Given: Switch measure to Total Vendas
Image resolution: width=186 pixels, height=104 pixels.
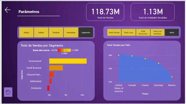Looking at the screenshot, I should pos(114,32).
